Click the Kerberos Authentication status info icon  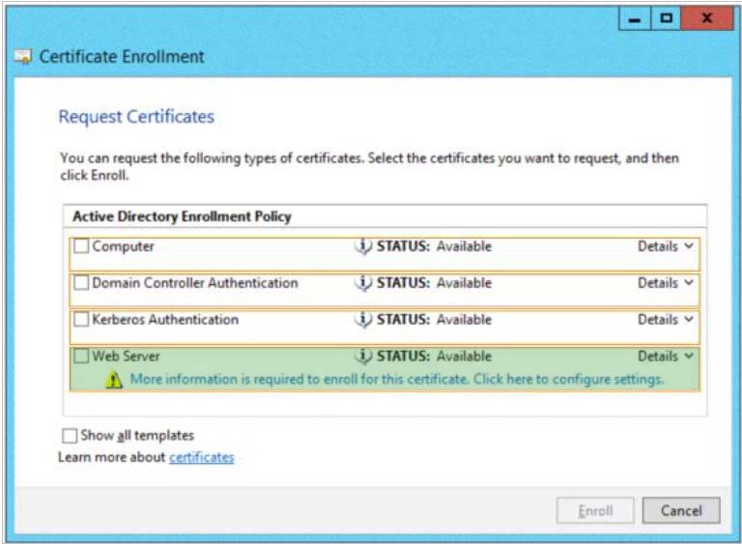(x=363, y=320)
